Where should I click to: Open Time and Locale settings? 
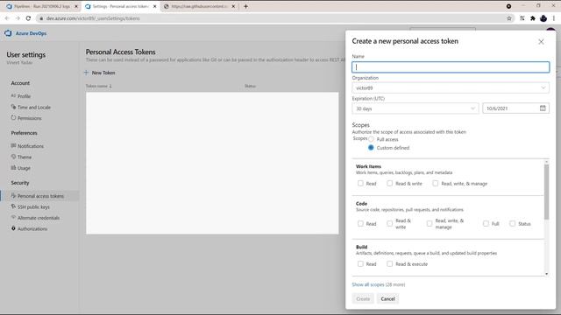point(34,107)
